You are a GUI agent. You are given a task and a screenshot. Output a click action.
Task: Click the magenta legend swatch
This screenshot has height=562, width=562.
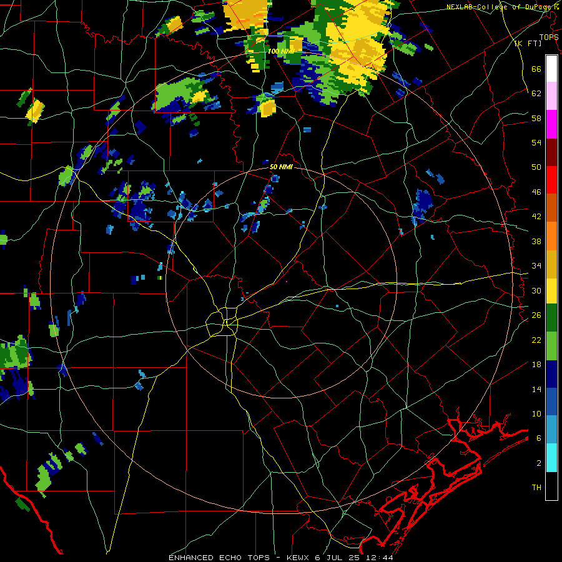[x=551, y=124]
